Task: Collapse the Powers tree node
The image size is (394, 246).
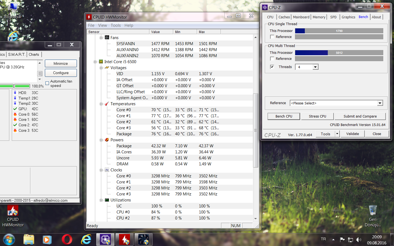Action: click(101, 140)
